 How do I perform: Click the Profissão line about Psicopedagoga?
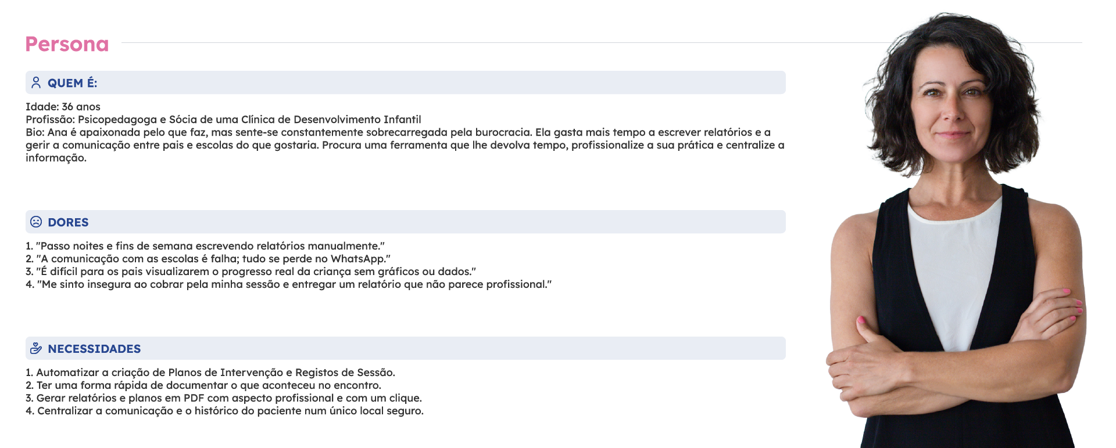pyautogui.click(x=223, y=120)
